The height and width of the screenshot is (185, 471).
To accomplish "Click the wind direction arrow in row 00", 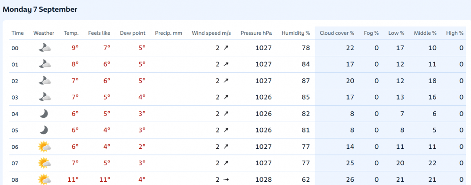I will pyautogui.click(x=226, y=48).
